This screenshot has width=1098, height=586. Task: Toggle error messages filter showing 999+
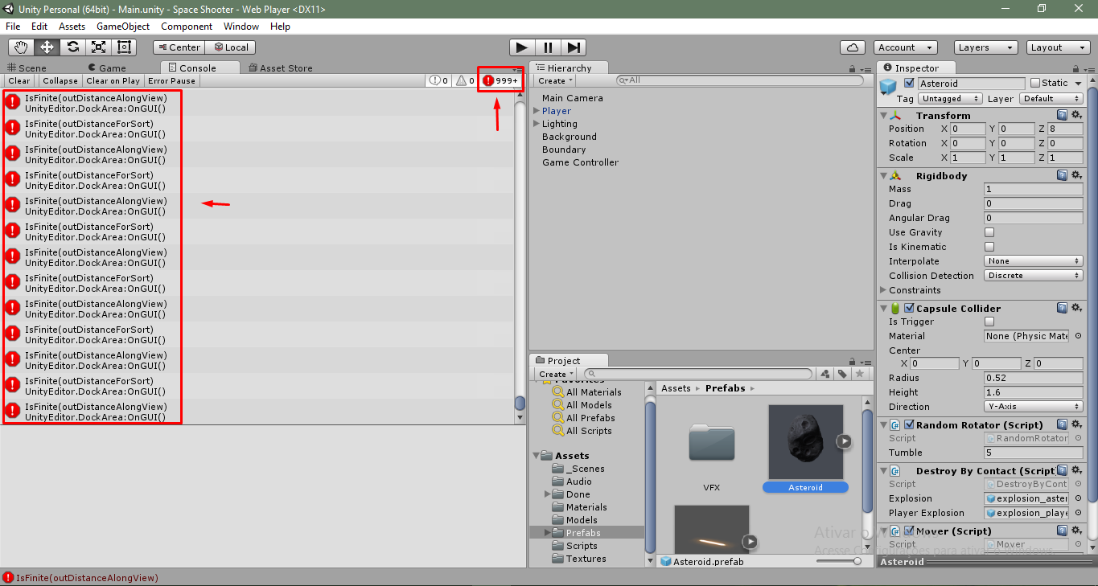coord(501,80)
